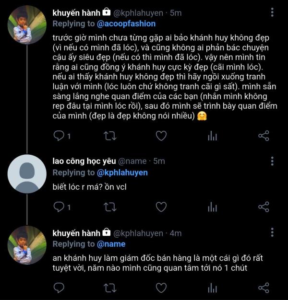
Task: Like the lao công học yêu tweet
Action: 161,207
